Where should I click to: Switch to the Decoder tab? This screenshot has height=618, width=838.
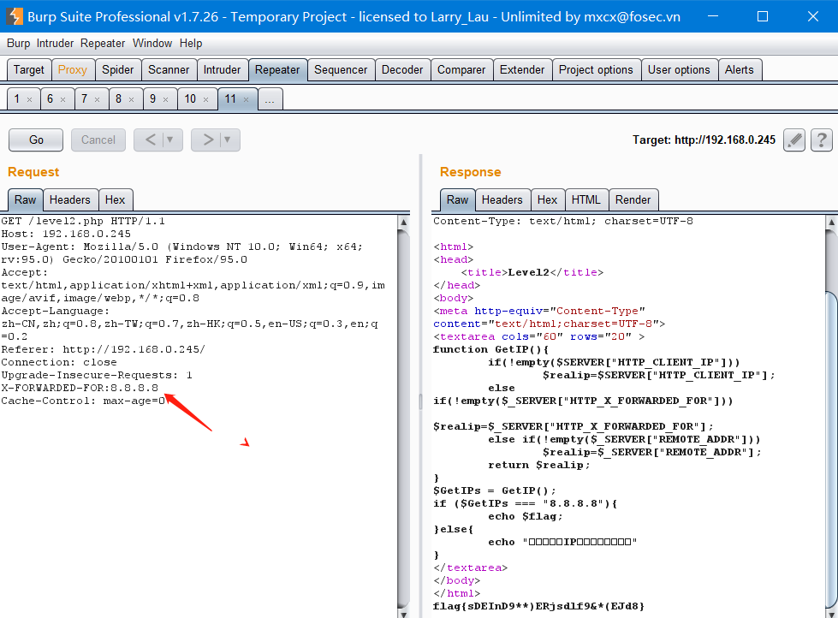point(402,70)
